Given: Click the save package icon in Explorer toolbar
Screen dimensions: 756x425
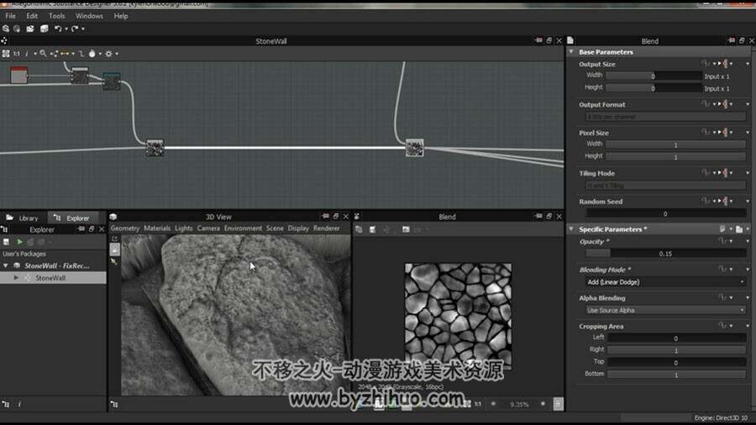Looking at the screenshot, I should pyautogui.click(x=6, y=242).
